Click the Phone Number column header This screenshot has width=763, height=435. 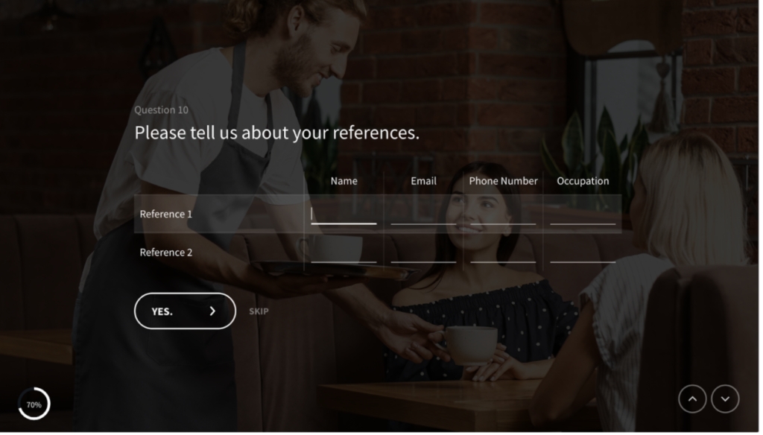tap(506, 182)
